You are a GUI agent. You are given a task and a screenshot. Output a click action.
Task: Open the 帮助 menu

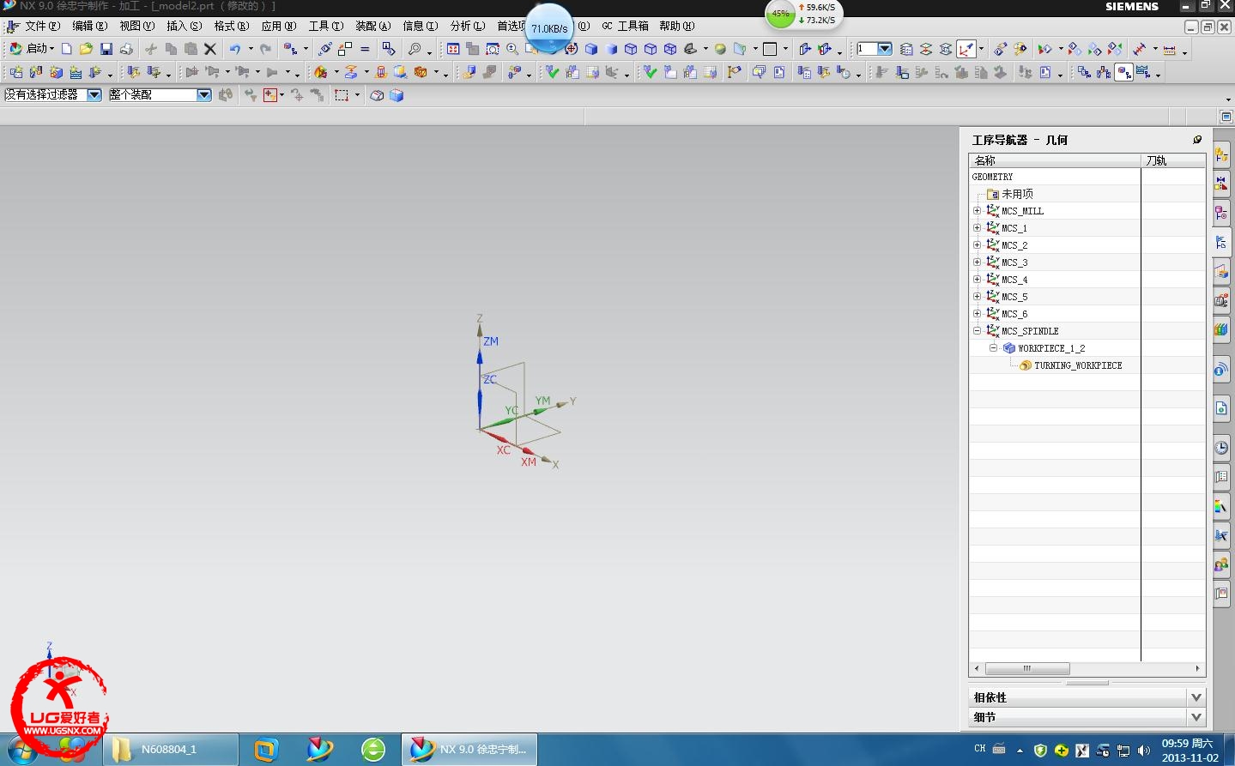676,26
